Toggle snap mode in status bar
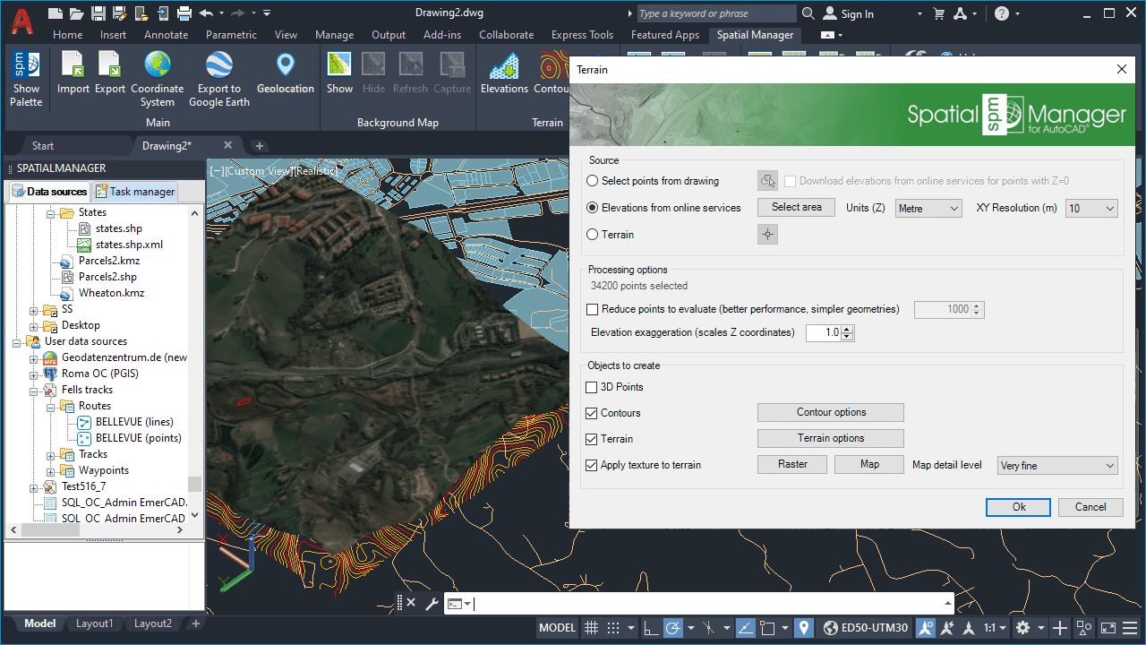This screenshot has width=1146, height=645. point(613,628)
